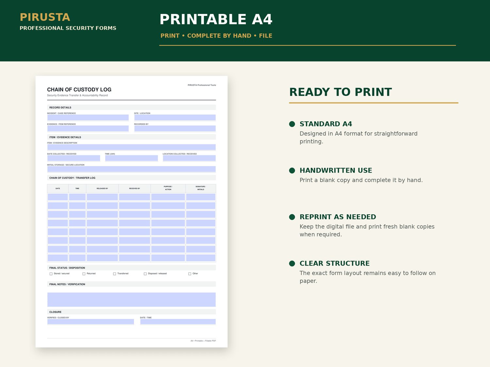
Task: Click the Item / Evidence Description field
Action: (131, 147)
